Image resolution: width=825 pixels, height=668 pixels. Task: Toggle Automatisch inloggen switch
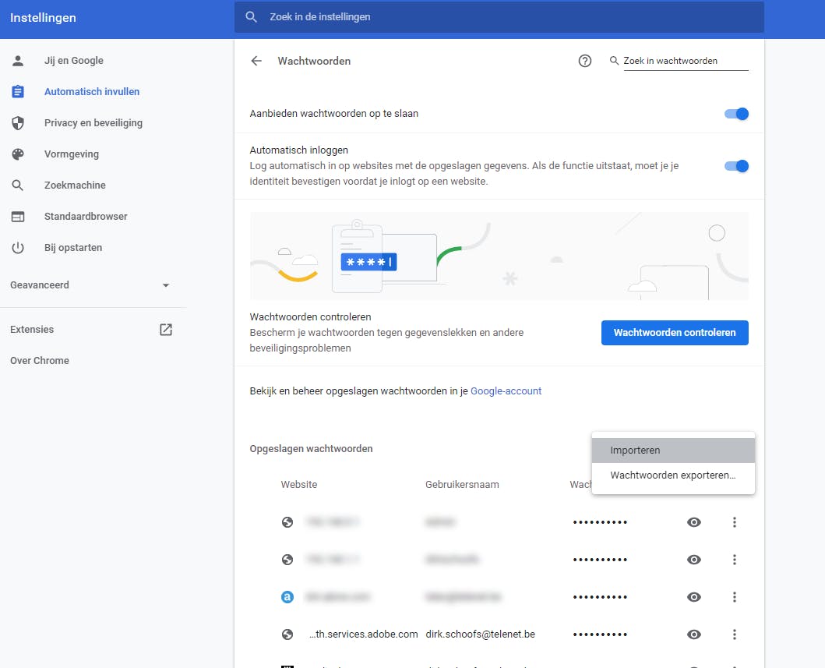[x=737, y=166]
